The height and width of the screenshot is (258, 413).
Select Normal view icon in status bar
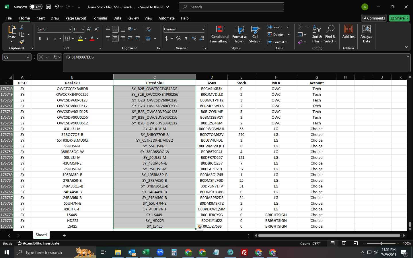[332, 243]
